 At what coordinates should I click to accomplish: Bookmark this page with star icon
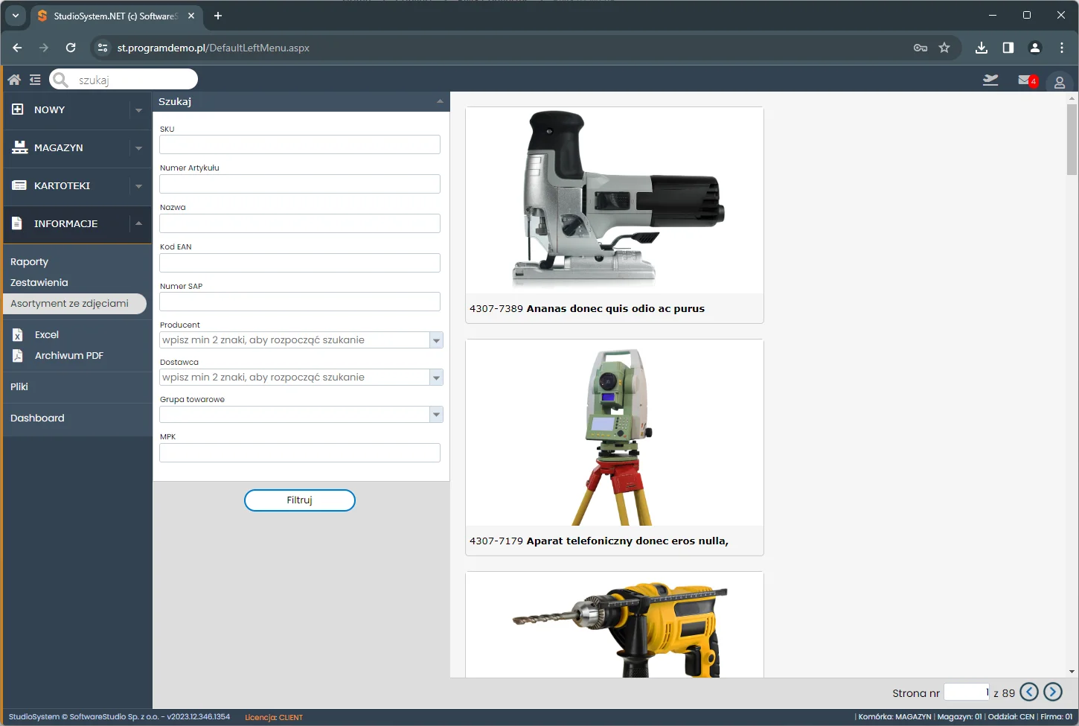click(x=944, y=48)
